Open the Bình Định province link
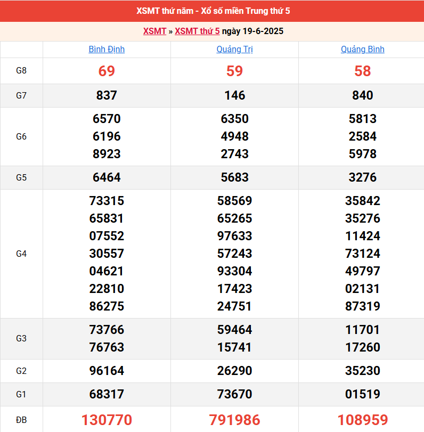424x432 pixels. [107, 50]
